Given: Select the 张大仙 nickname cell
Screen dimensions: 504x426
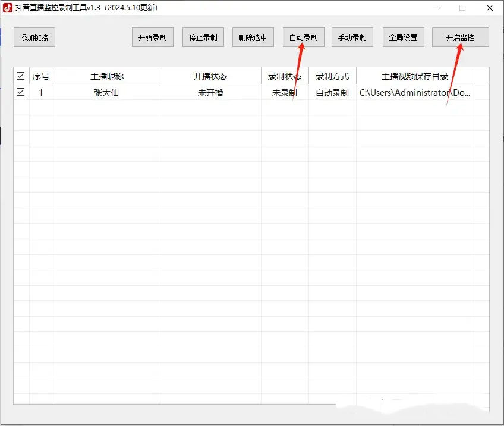Looking at the screenshot, I should coord(107,93).
